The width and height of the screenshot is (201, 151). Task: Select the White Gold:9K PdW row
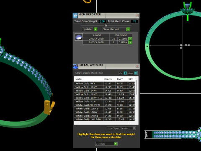tap(104, 105)
